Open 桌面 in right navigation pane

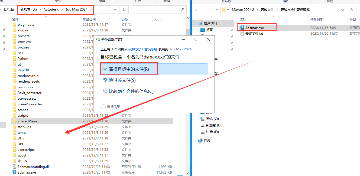coord(209,30)
